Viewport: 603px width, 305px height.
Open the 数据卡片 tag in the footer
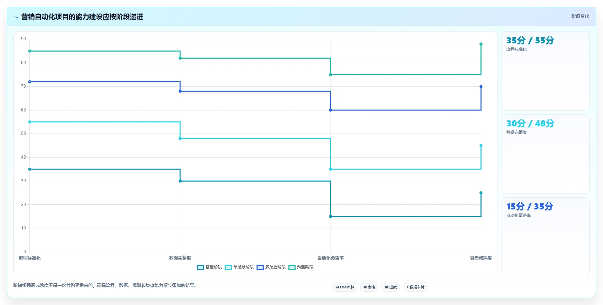coord(415,287)
